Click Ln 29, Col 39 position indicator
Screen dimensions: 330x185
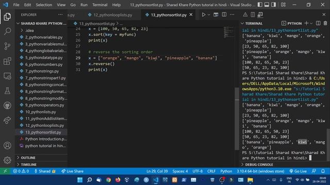[x=157, y=171]
